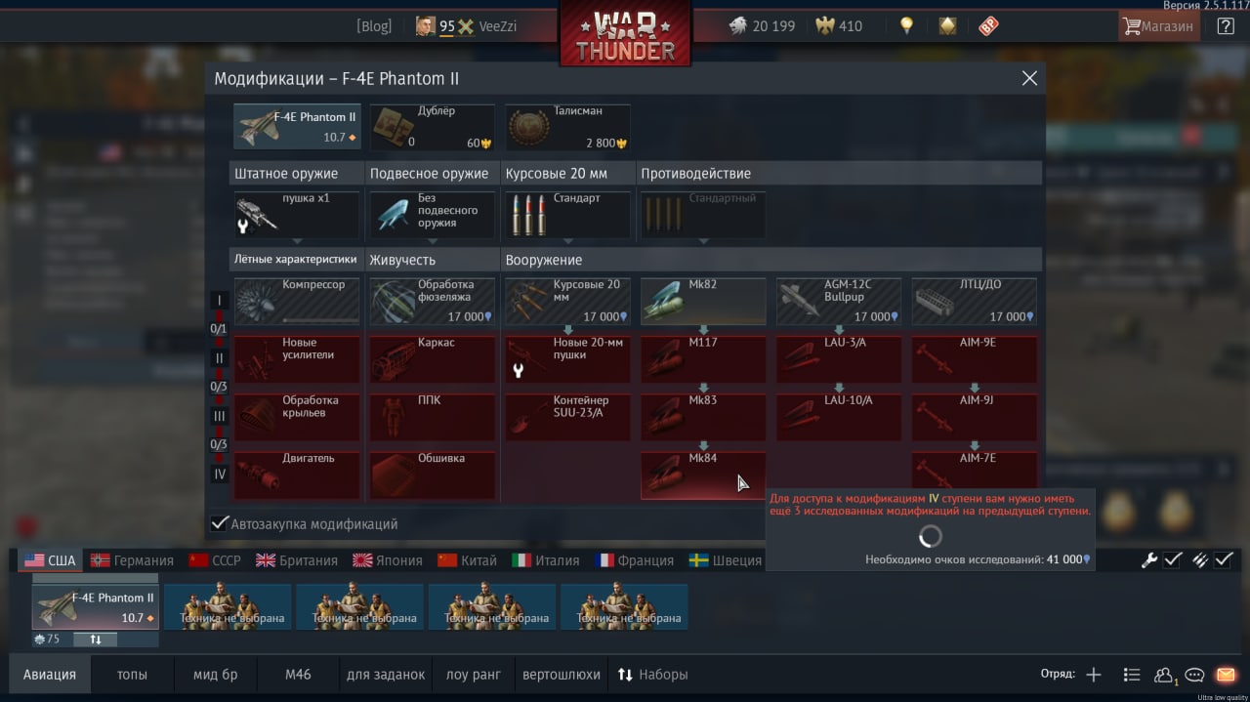Expand the Подвесное оружие loadout selector

(432, 215)
